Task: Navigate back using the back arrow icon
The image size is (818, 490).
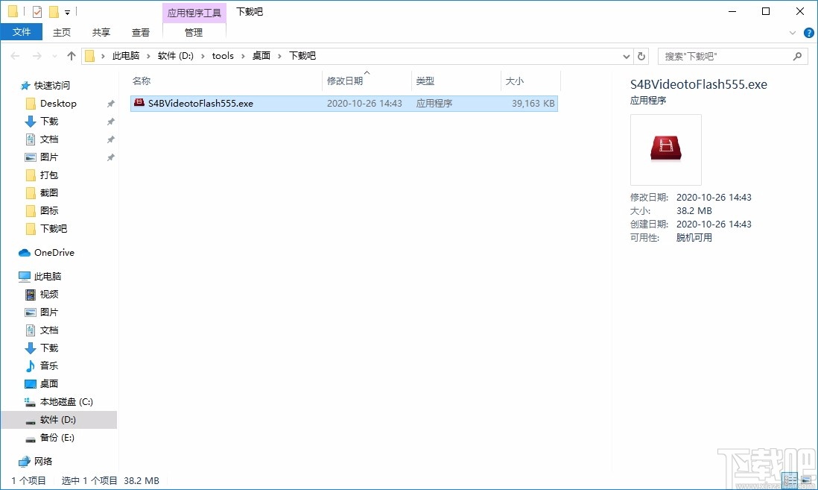Action: point(15,55)
